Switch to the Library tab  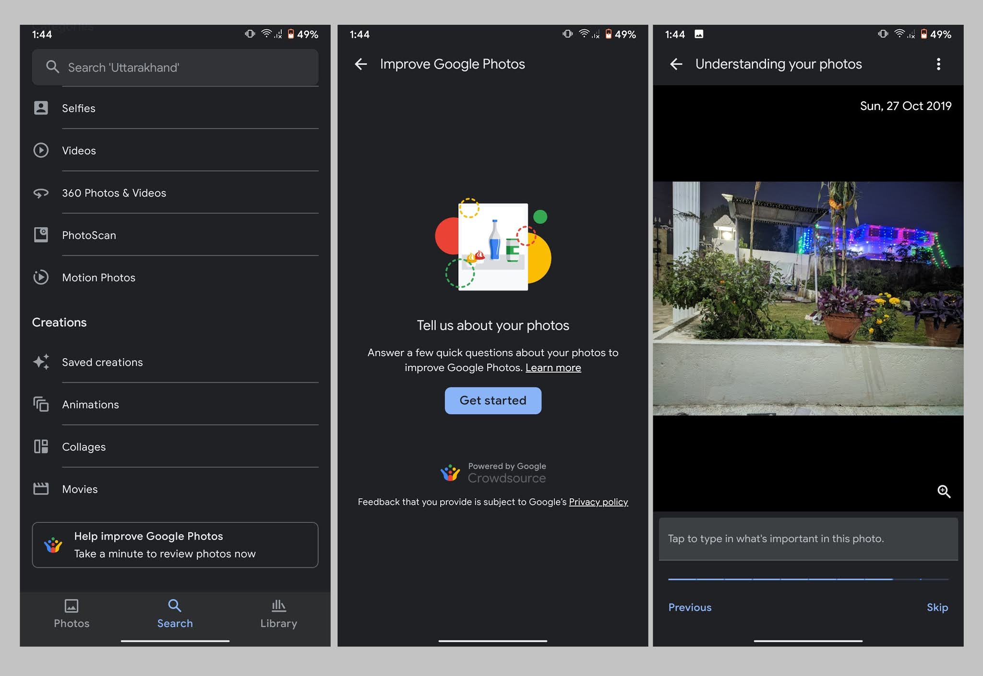pyautogui.click(x=279, y=614)
